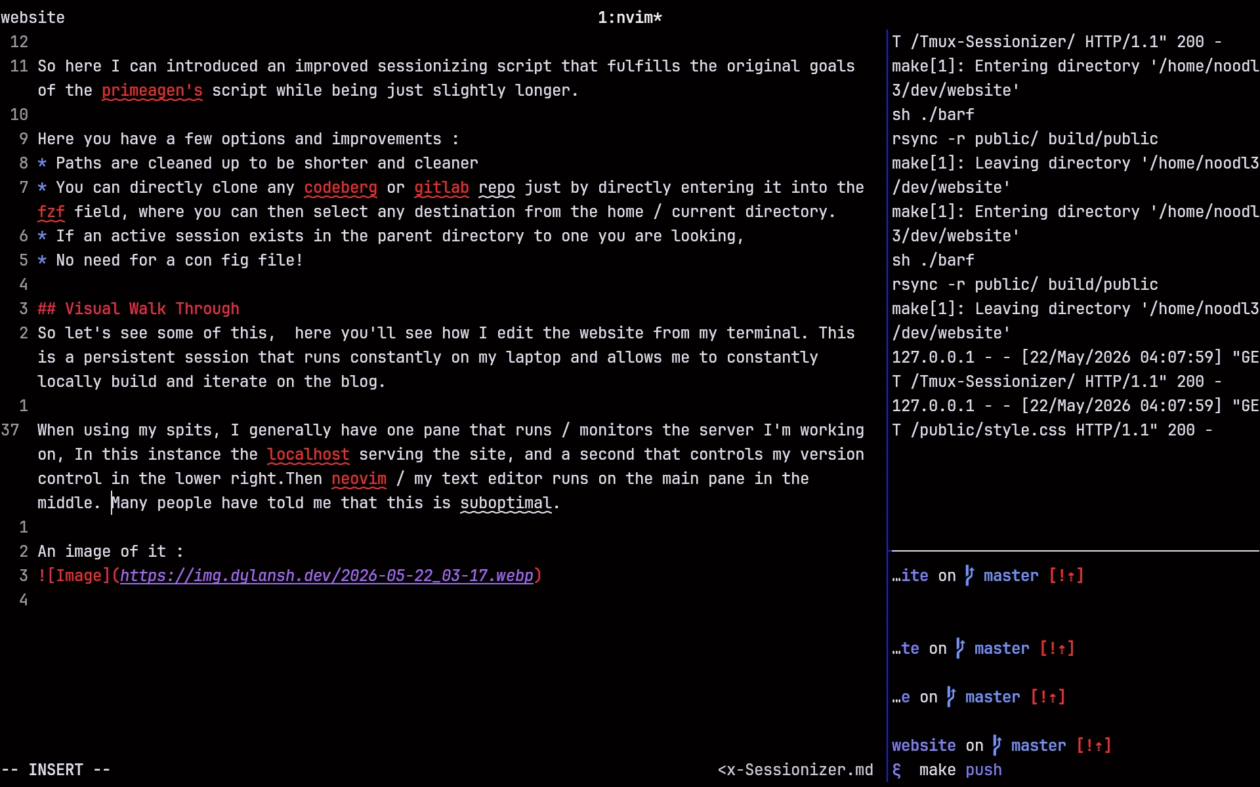Click the underlined word 'gitlab'

point(442,188)
